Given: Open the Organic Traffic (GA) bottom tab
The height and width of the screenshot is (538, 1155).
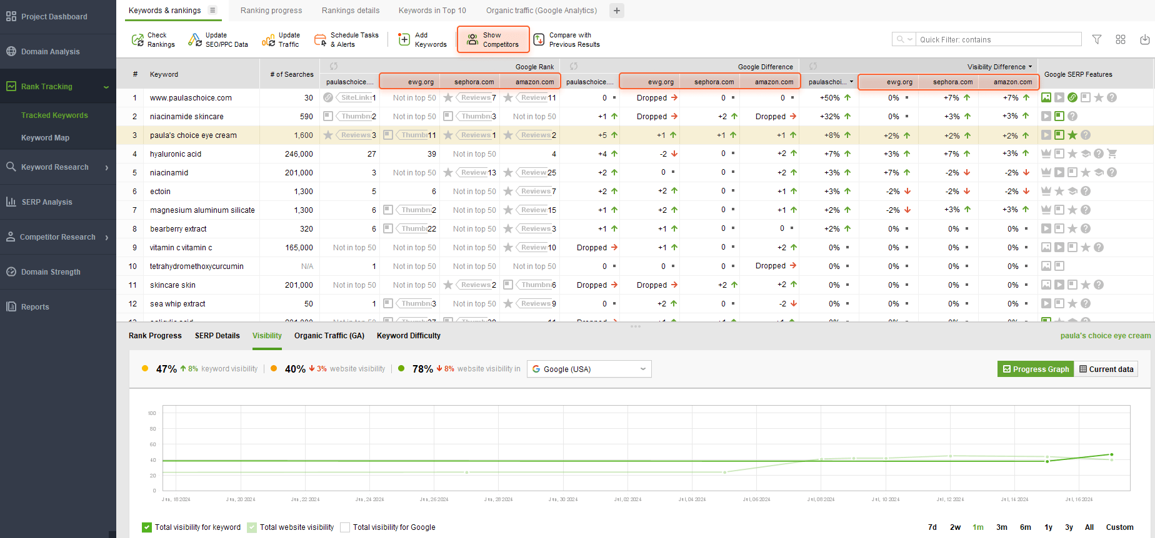Looking at the screenshot, I should 329,336.
